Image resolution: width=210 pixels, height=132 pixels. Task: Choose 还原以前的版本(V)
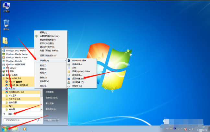(51, 55)
